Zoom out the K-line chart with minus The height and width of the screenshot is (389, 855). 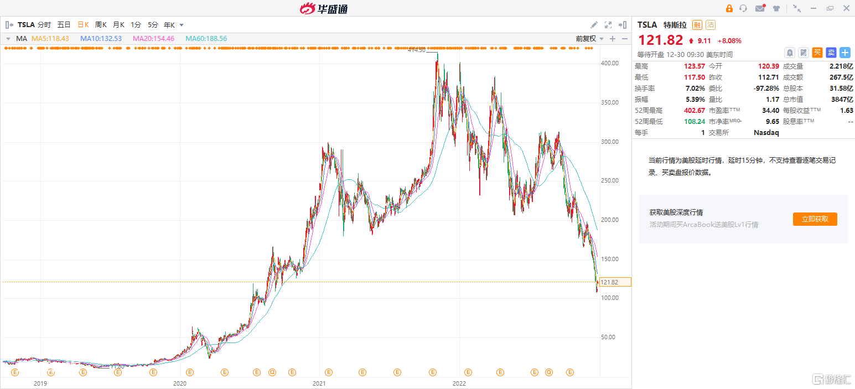pos(625,39)
